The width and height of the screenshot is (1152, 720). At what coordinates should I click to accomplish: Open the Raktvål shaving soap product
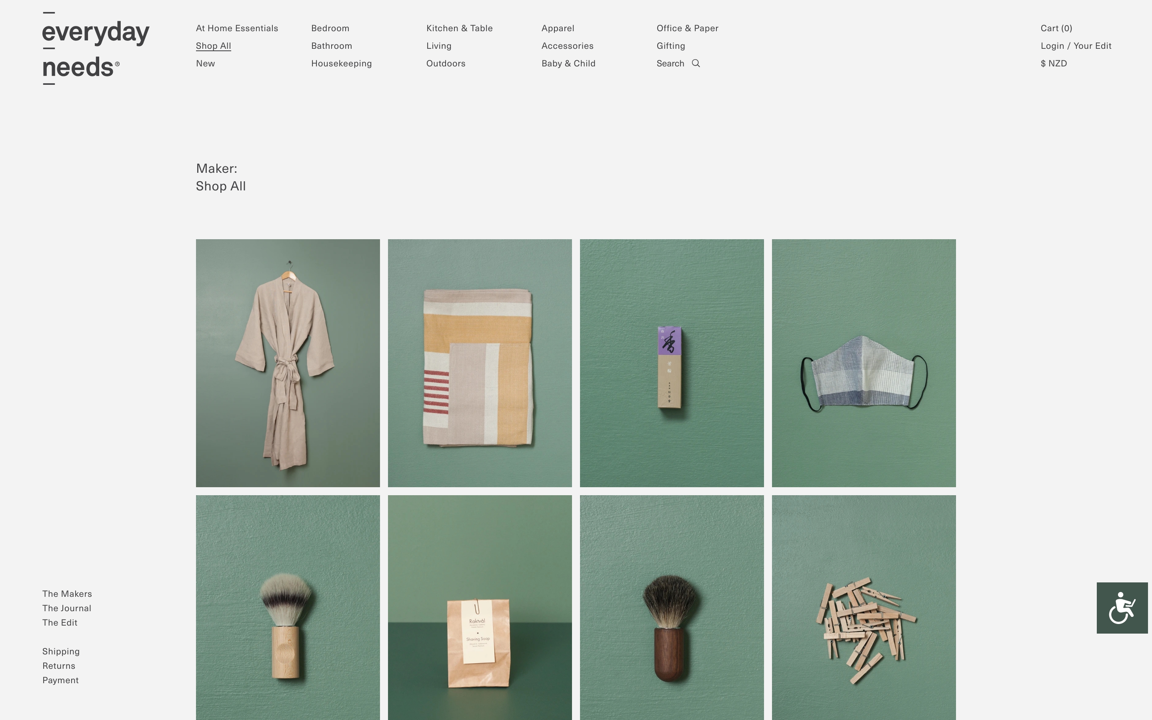tap(479, 619)
